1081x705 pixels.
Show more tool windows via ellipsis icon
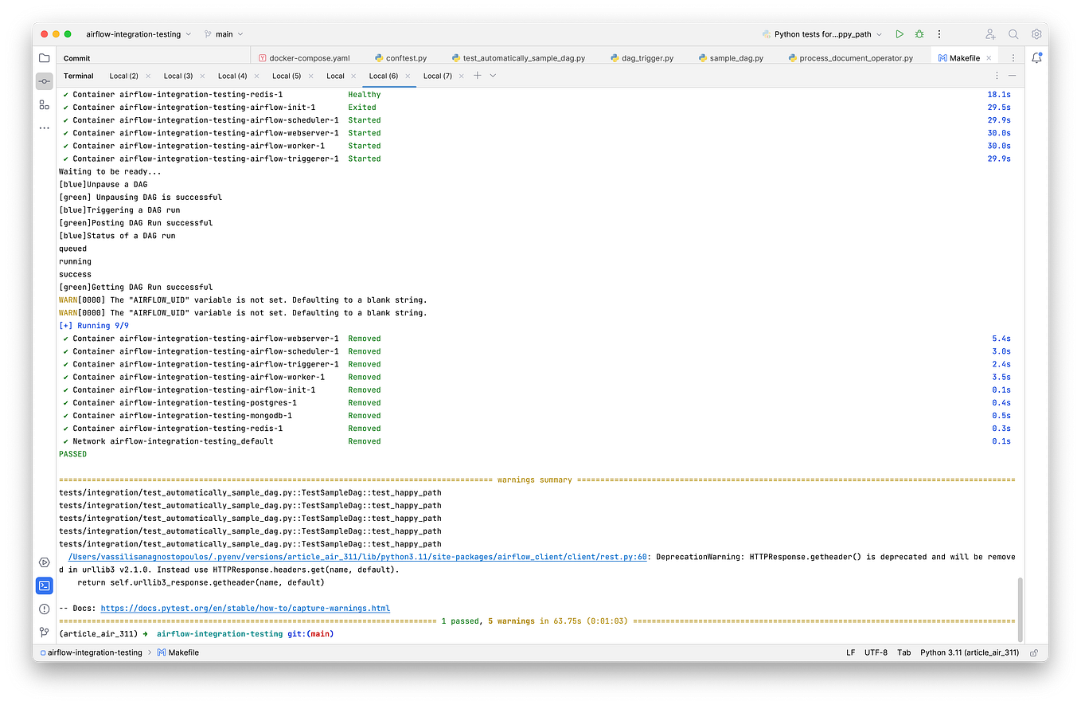pos(44,127)
